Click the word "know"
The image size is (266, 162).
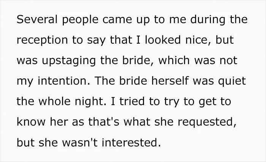click(x=31, y=122)
